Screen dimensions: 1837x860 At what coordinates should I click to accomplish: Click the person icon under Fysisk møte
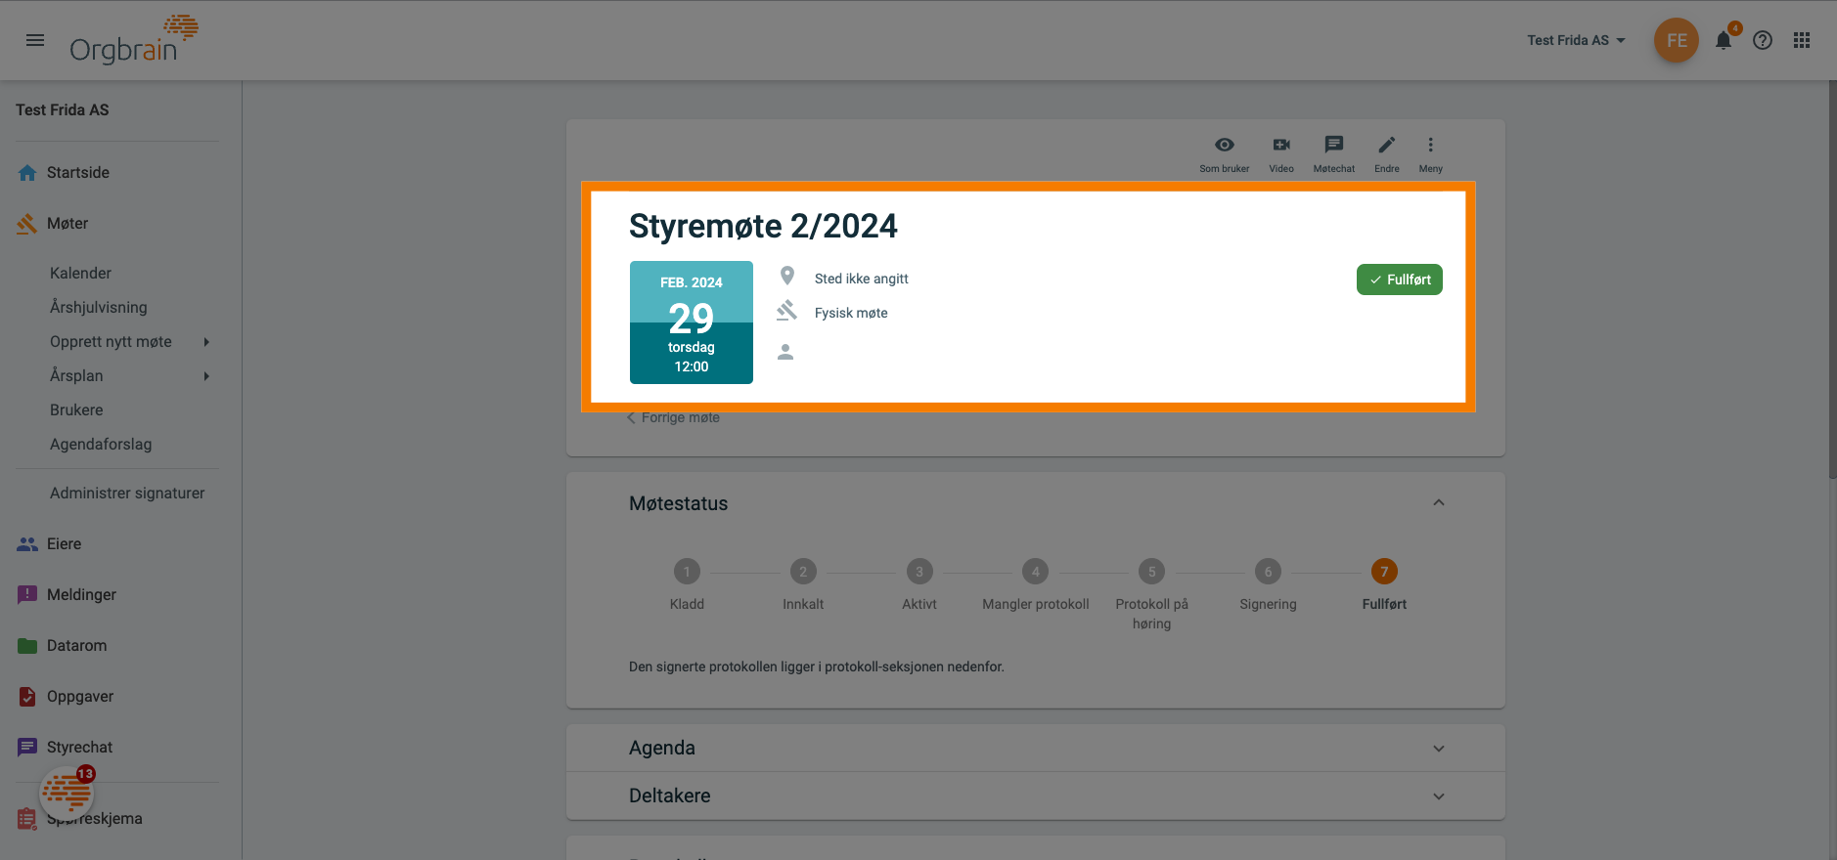tap(785, 352)
